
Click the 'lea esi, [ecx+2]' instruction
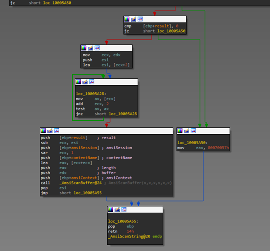(x=106, y=65)
